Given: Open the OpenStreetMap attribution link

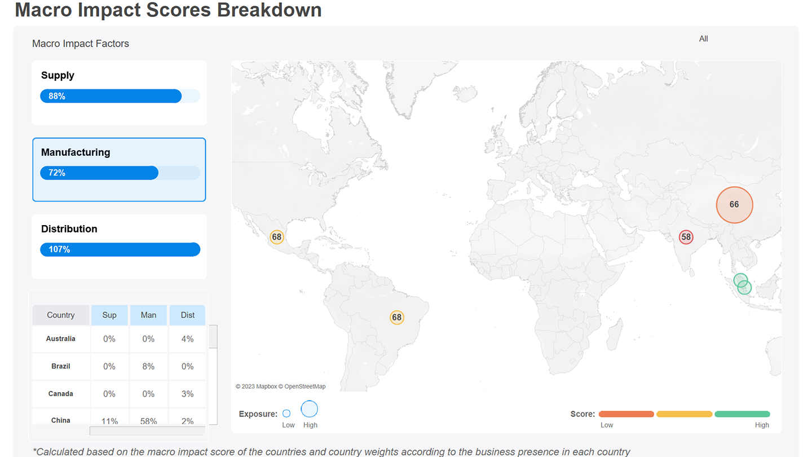Looking at the screenshot, I should pyautogui.click(x=304, y=386).
